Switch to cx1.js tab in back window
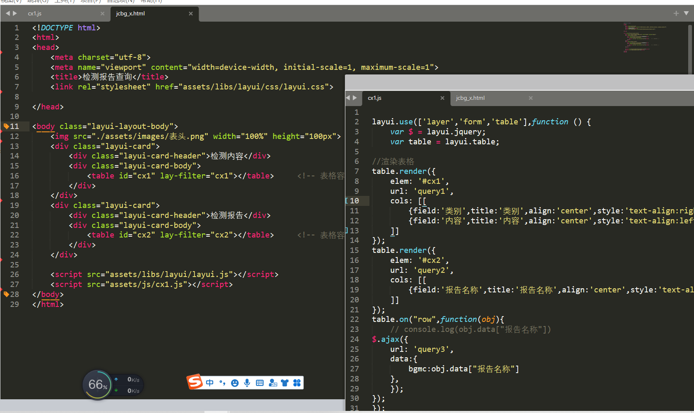 tap(35, 13)
